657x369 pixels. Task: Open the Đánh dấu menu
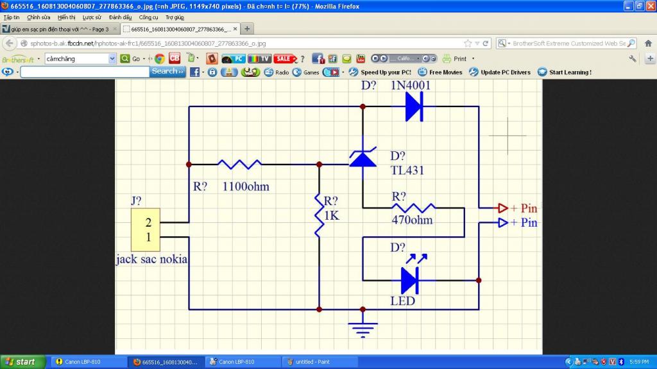point(120,17)
